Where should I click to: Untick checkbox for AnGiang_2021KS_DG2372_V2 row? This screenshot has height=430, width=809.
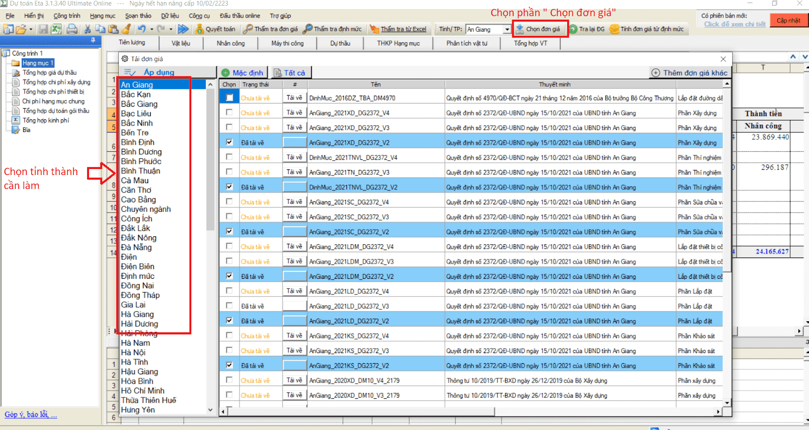pos(230,365)
